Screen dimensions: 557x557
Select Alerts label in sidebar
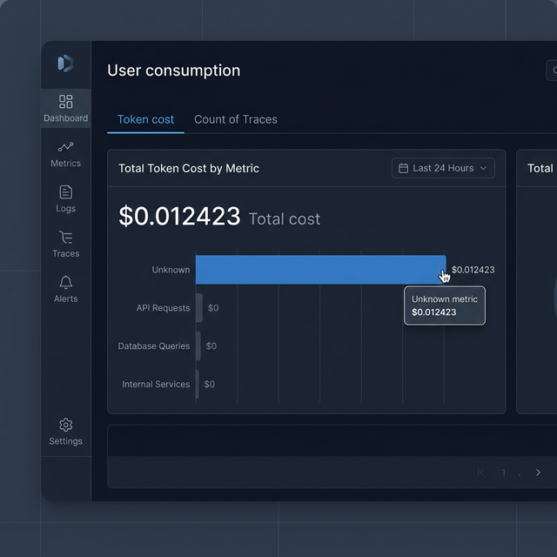[x=66, y=299]
